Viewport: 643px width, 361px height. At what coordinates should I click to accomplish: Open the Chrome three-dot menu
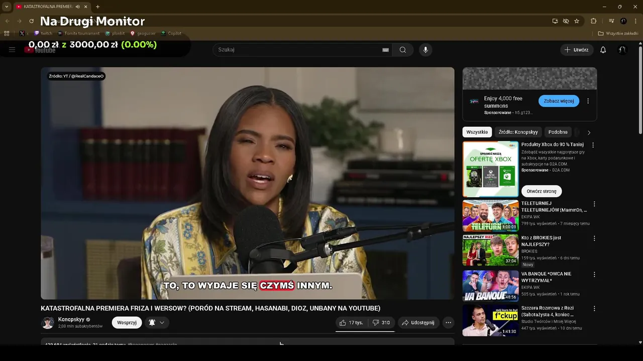pos(635,21)
